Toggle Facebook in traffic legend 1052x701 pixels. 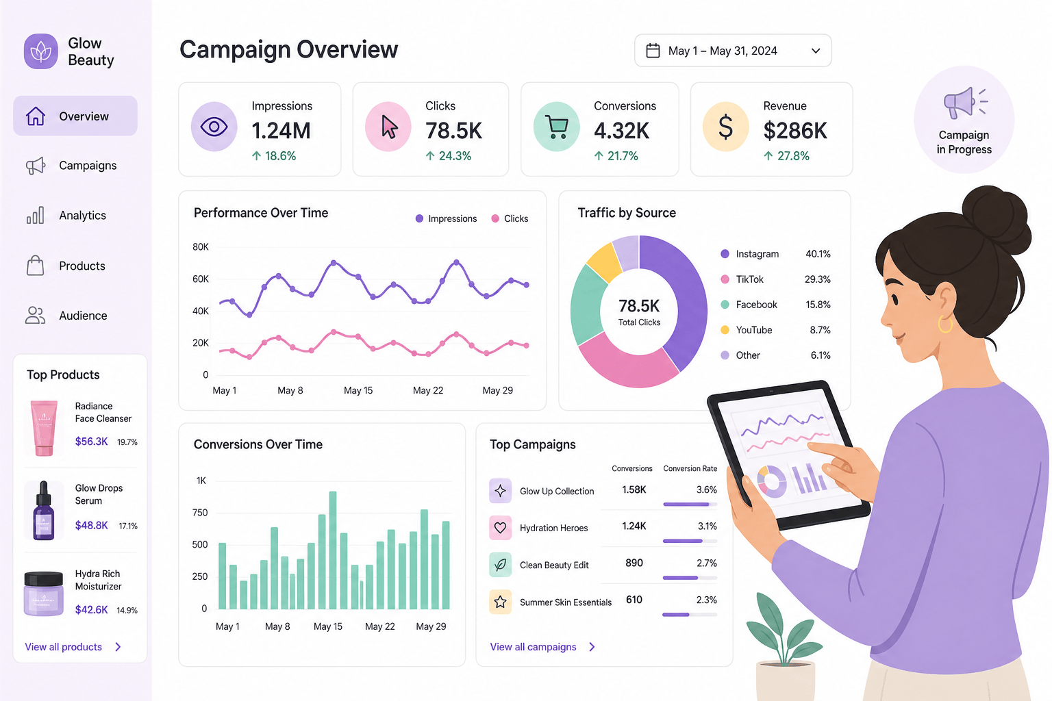(x=775, y=305)
